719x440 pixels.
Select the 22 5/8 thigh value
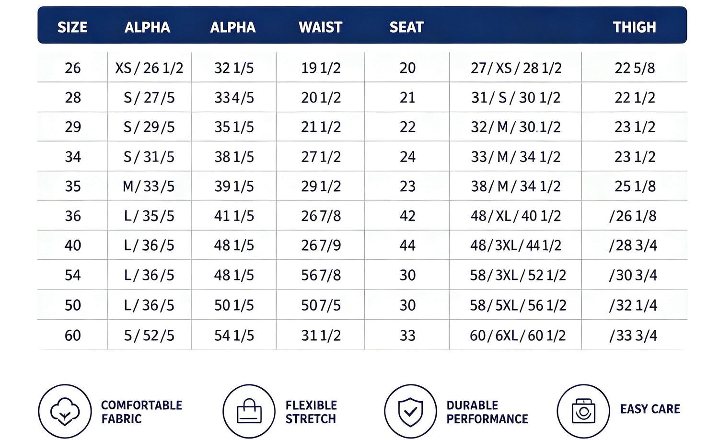pyautogui.click(x=635, y=68)
